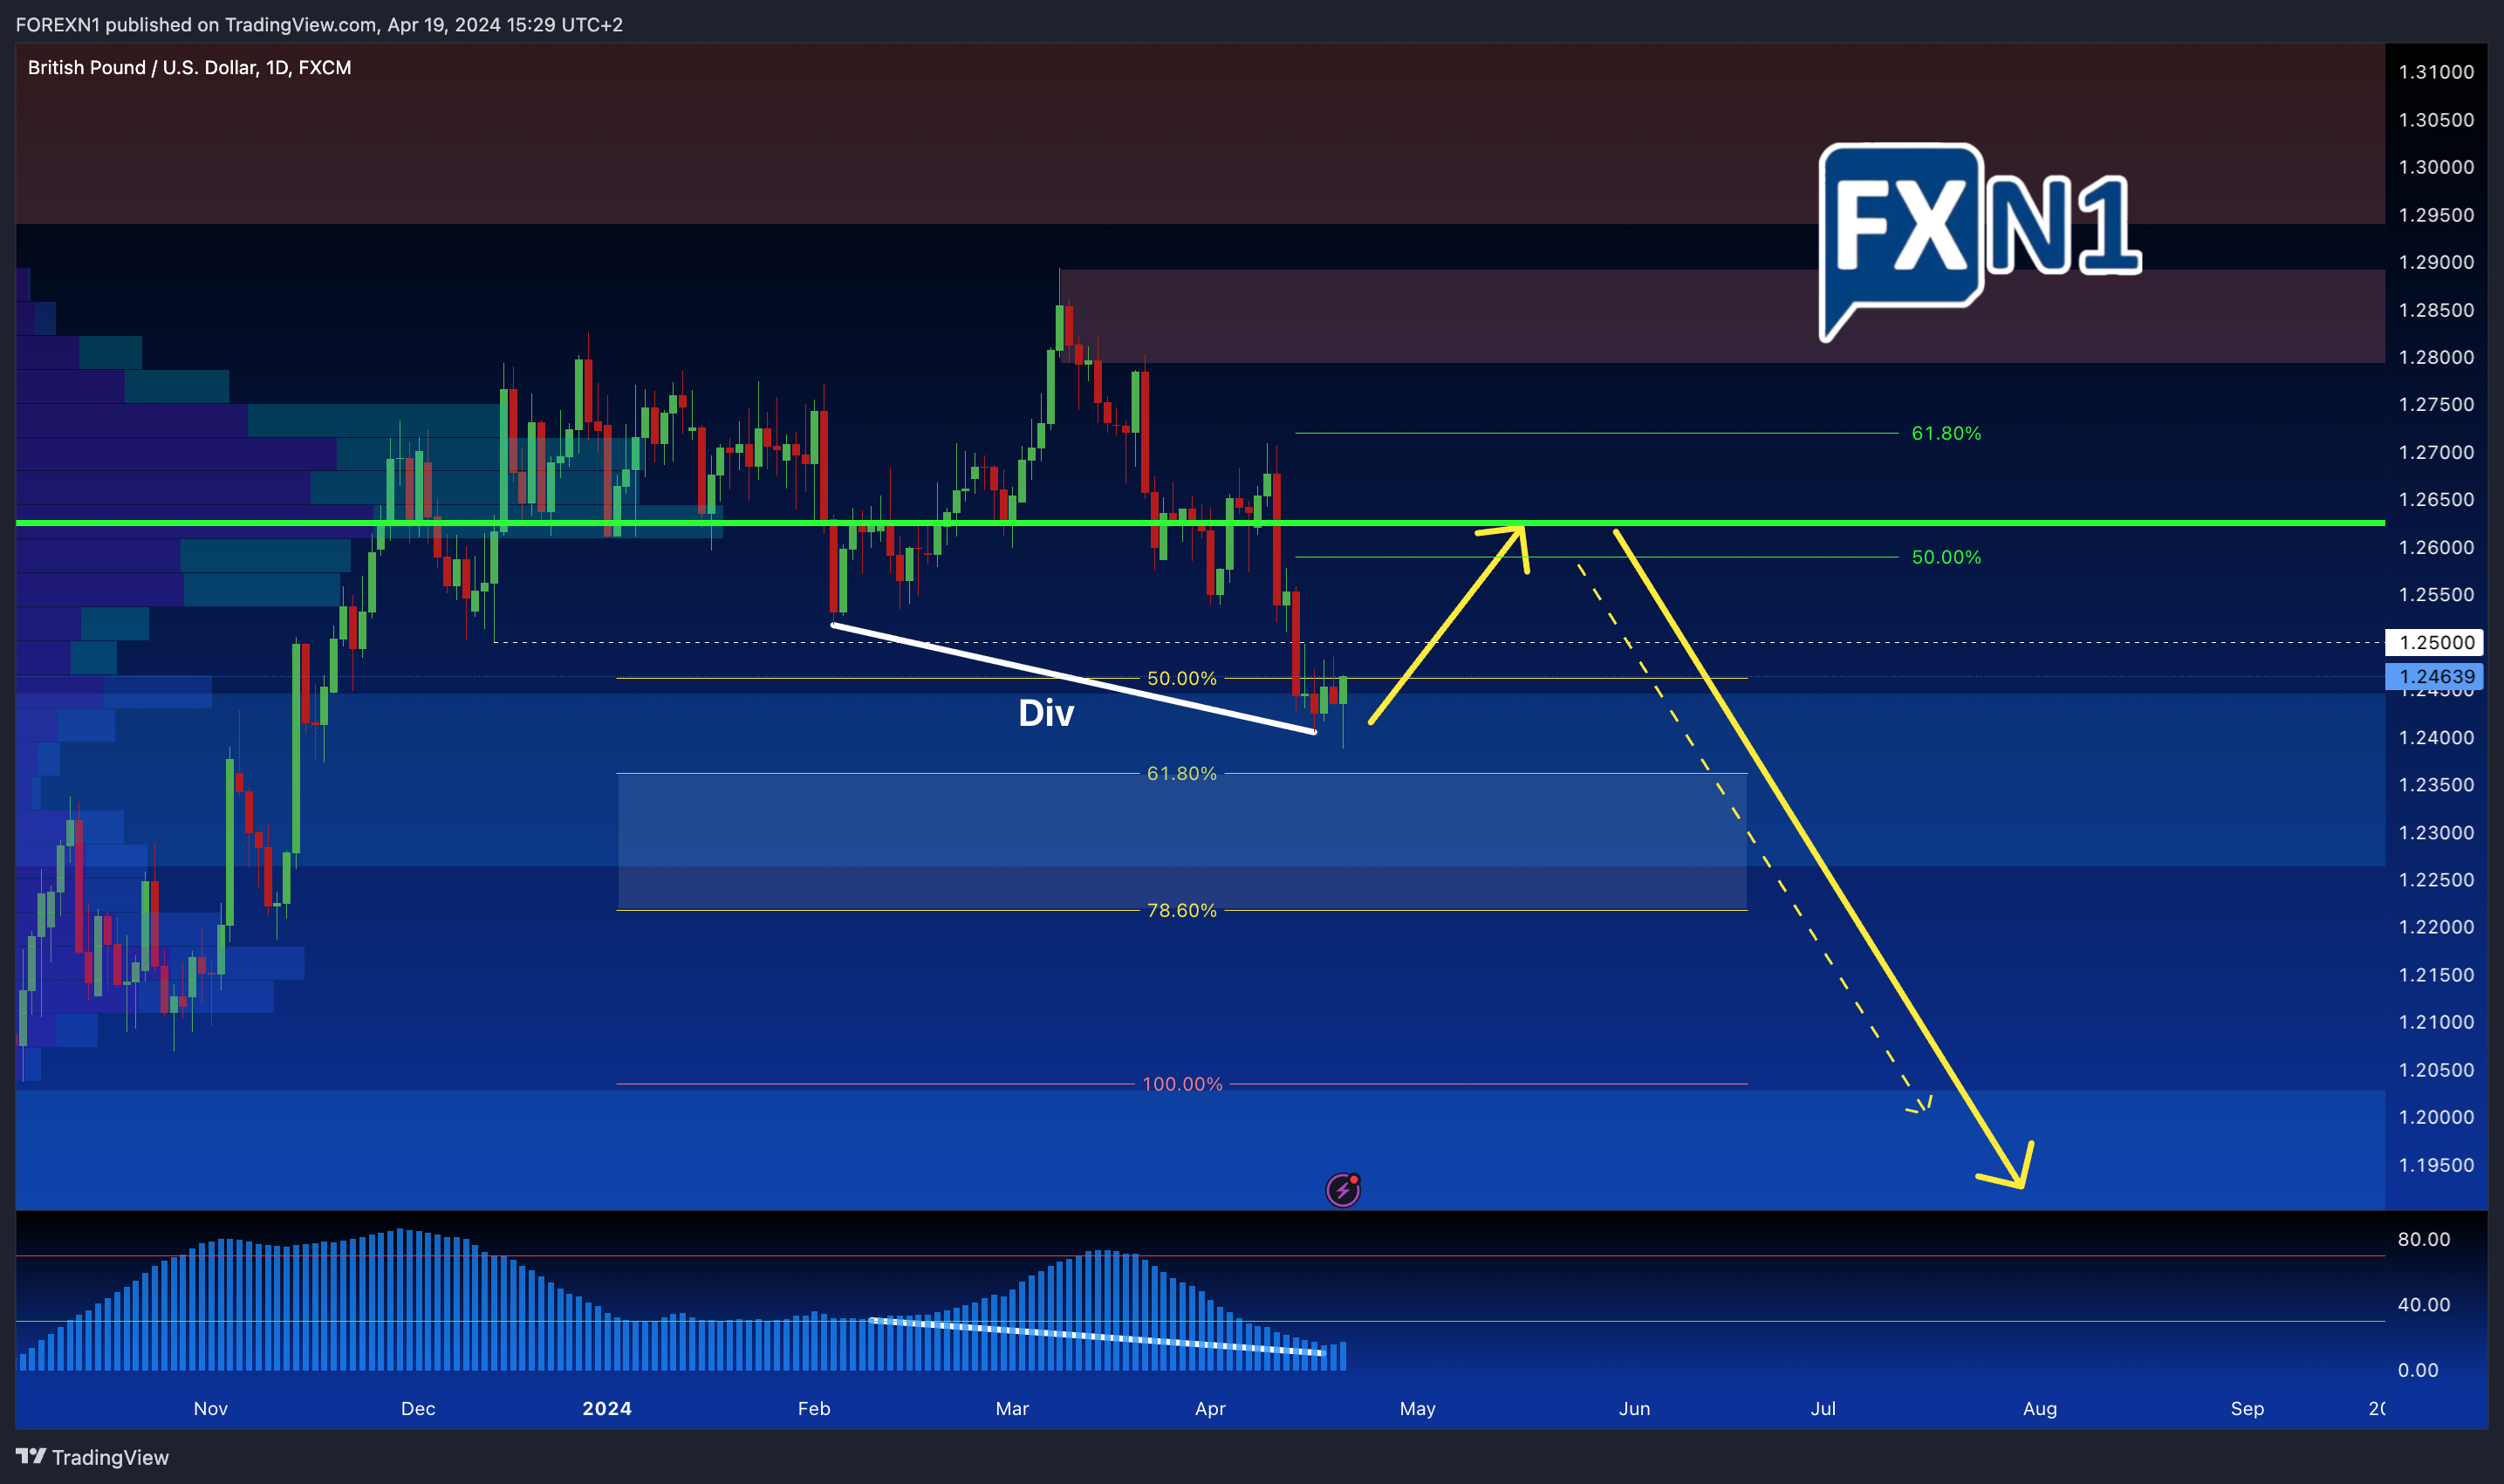Click the Div annotation text
The height and width of the screenshot is (1484, 2504).
(x=1046, y=713)
